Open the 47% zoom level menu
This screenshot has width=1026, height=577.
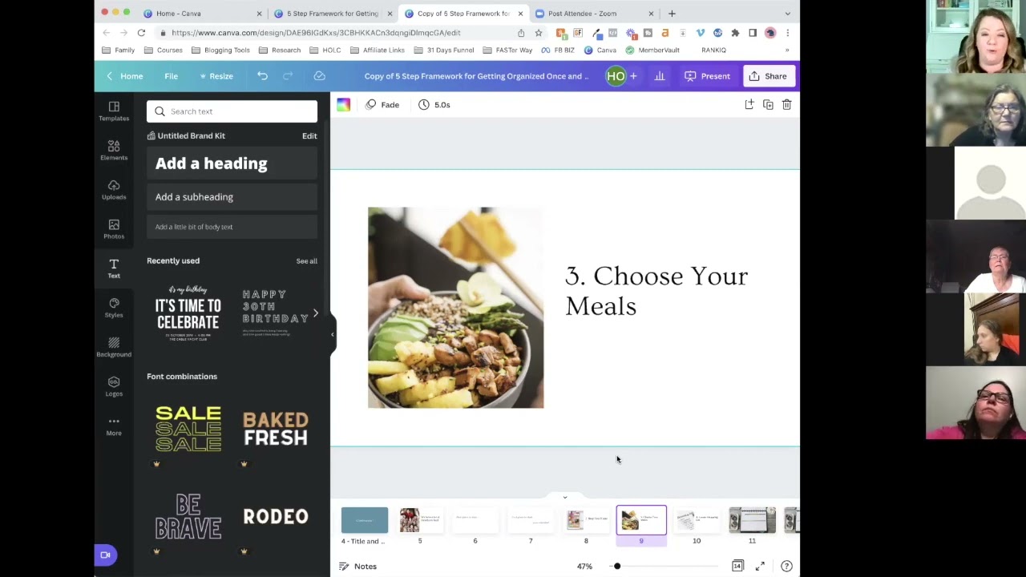coord(584,567)
